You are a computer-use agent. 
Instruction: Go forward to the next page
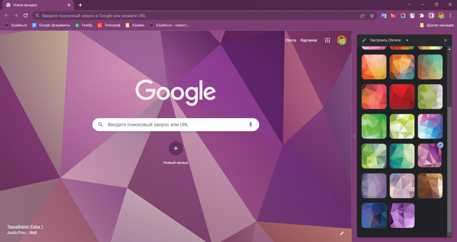[x=16, y=16]
